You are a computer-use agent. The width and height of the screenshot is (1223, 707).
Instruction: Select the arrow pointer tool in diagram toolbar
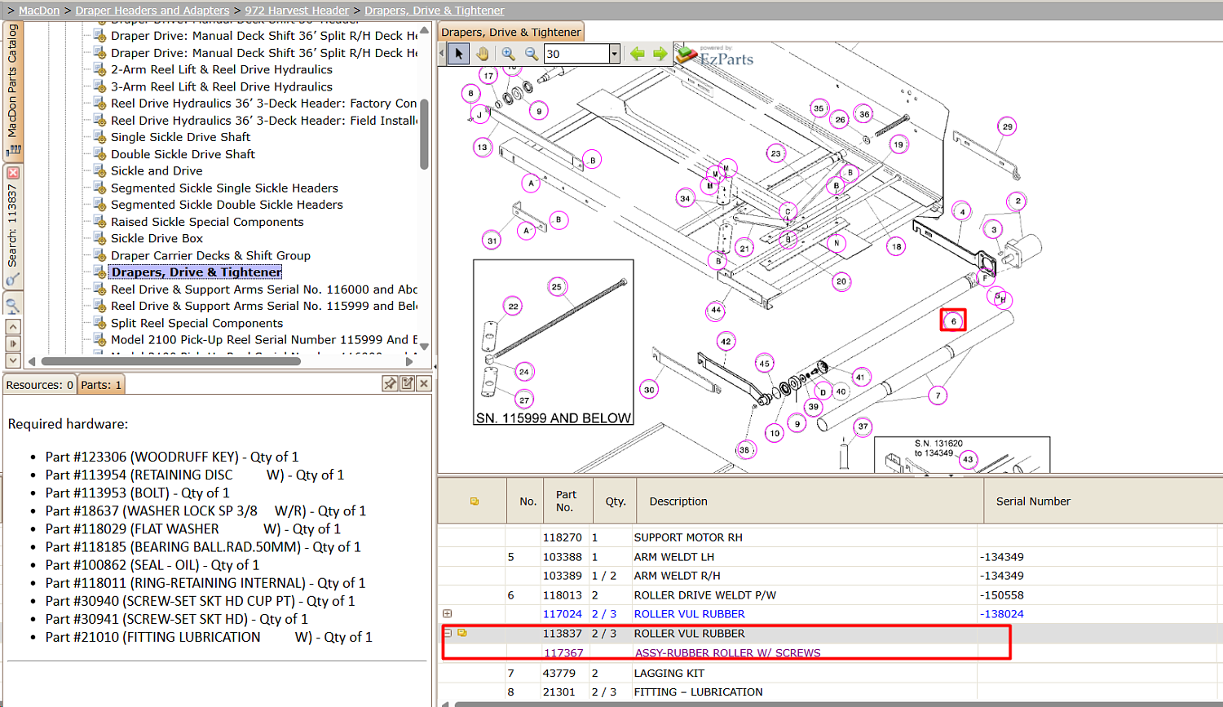pos(459,54)
